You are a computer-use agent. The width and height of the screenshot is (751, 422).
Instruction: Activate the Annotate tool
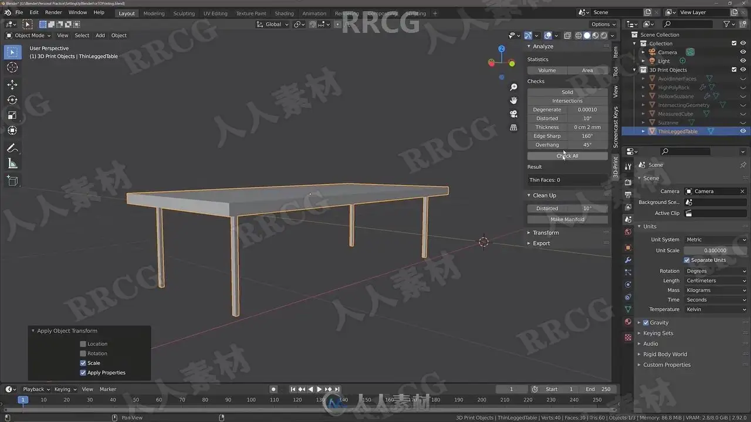click(x=12, y=148)
